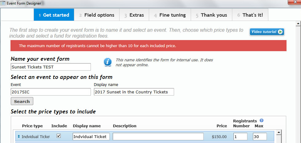Click the empty Description field
301x143 pixels.
pyautogui.click(x=158, y=137)
